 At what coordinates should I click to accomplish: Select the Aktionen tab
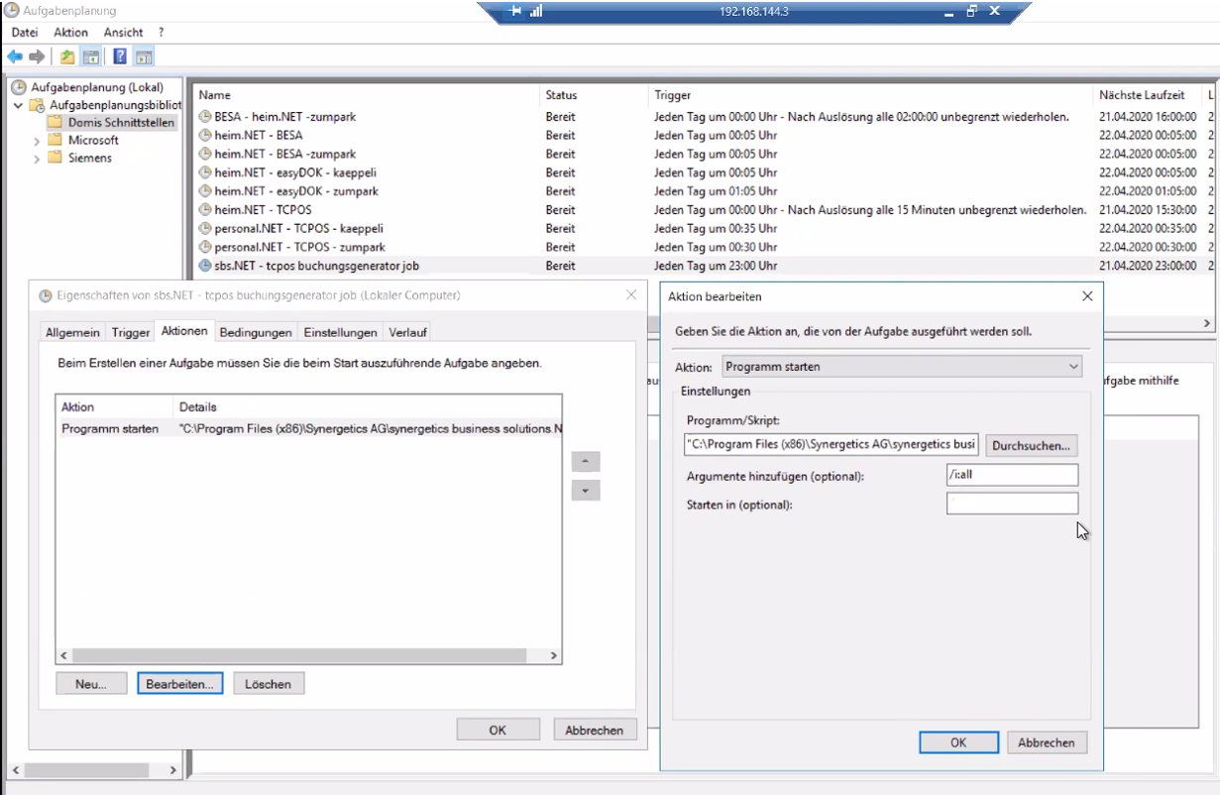coord(184,331)
